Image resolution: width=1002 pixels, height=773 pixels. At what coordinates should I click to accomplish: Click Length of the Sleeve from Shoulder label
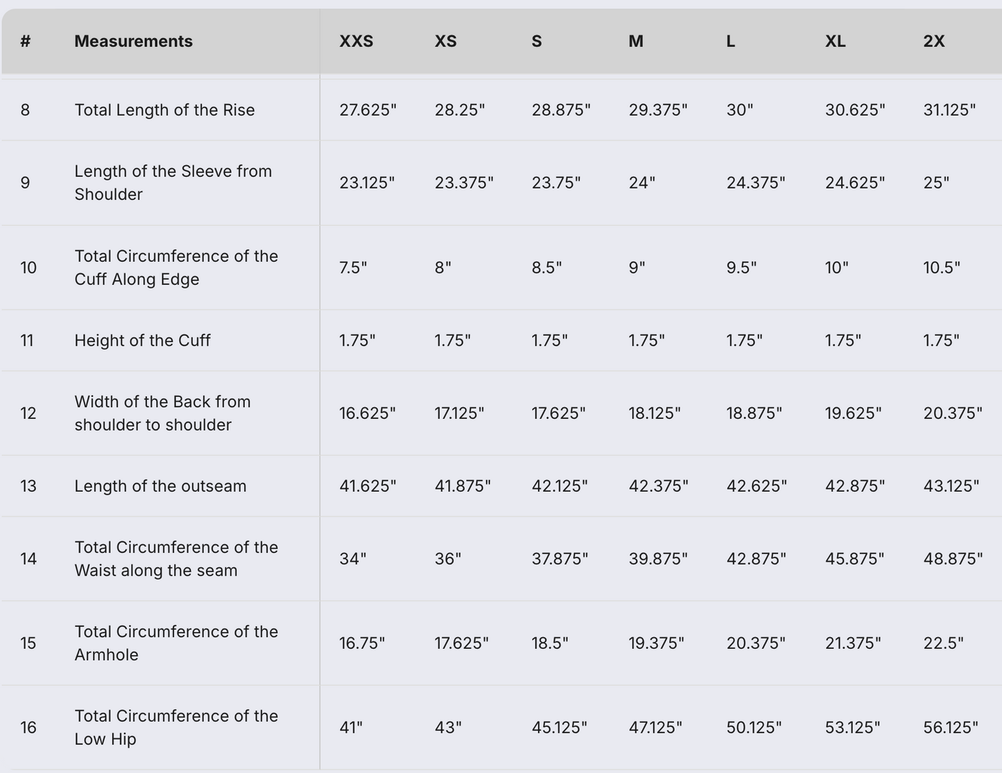(173, 183)
